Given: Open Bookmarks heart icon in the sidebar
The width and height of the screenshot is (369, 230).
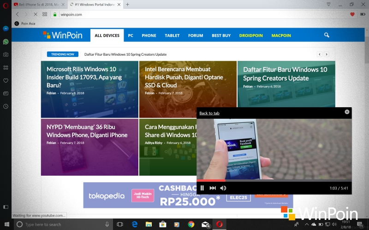Looking at the screenshot, I should coord(6,80).
